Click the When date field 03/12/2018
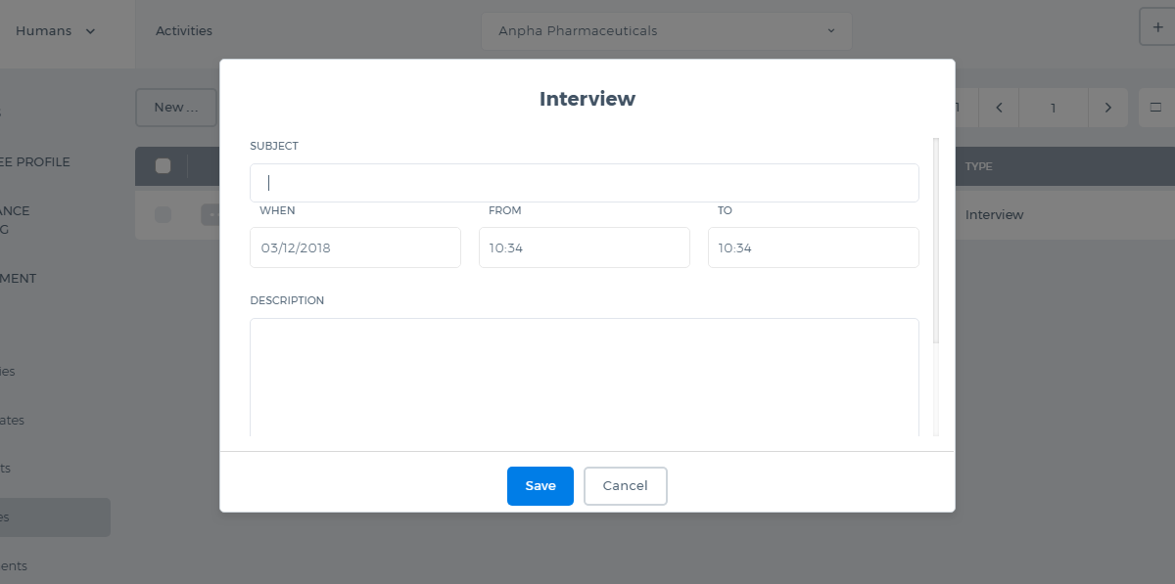The width and height of the screenshot is (1175, 584). click(355, 247)
